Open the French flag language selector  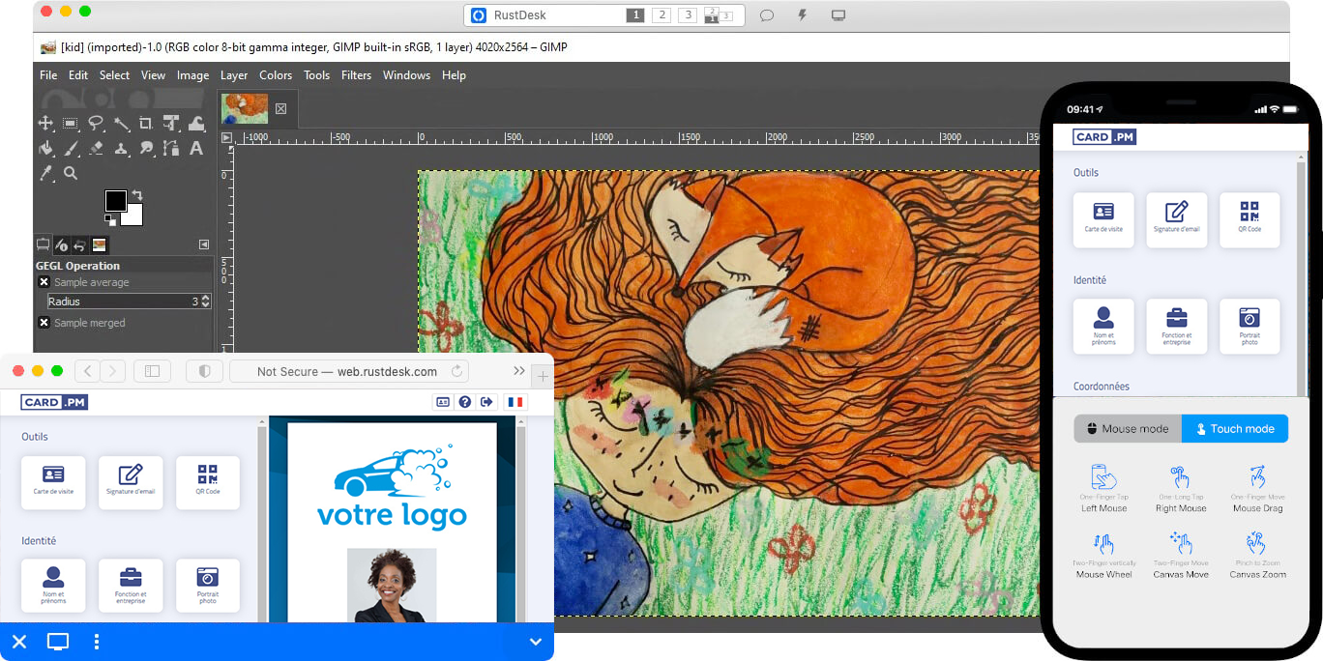click(x=515, y=402)
